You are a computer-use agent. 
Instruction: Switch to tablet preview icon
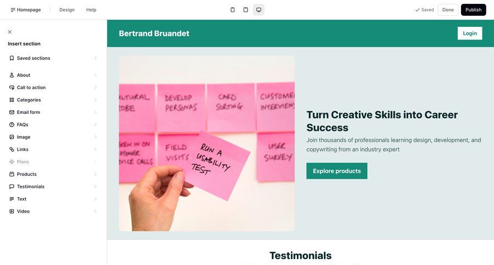pyautogui.click(x=245, y=10)
